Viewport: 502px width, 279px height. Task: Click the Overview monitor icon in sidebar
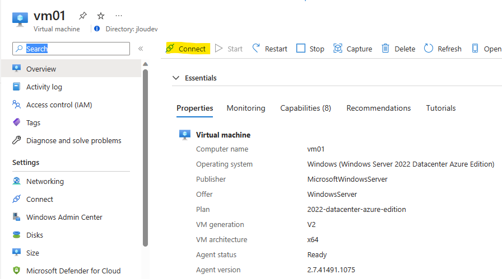pyautogui.click(x=17, y=68)
